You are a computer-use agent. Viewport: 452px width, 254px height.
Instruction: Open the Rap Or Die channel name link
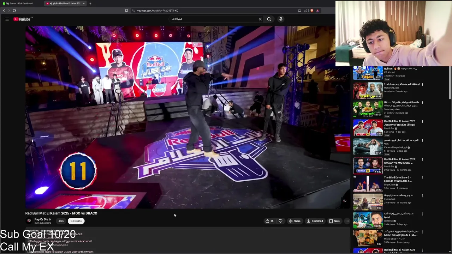click(x=41, y=219)
